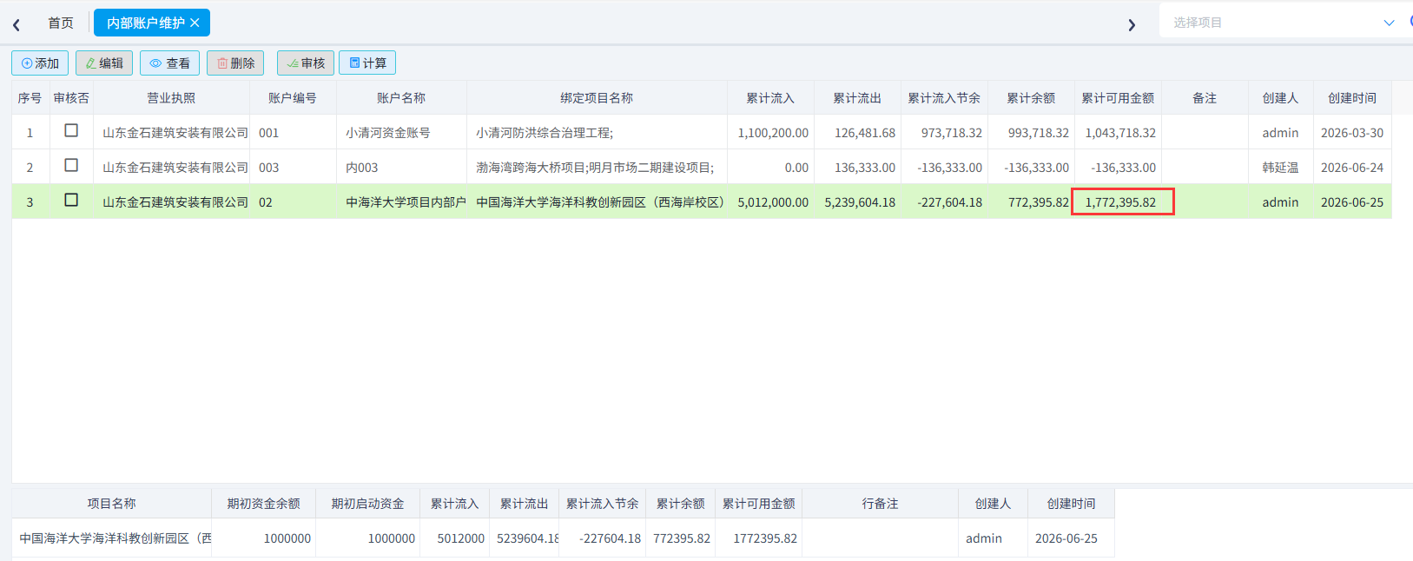The width and height of the screenshot is (1413, 561).
Task: Switch to the 首页 tab
Action: point(61,23)
